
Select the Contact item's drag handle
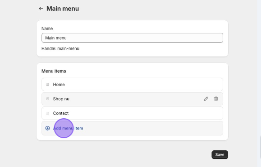pos(47,113)
